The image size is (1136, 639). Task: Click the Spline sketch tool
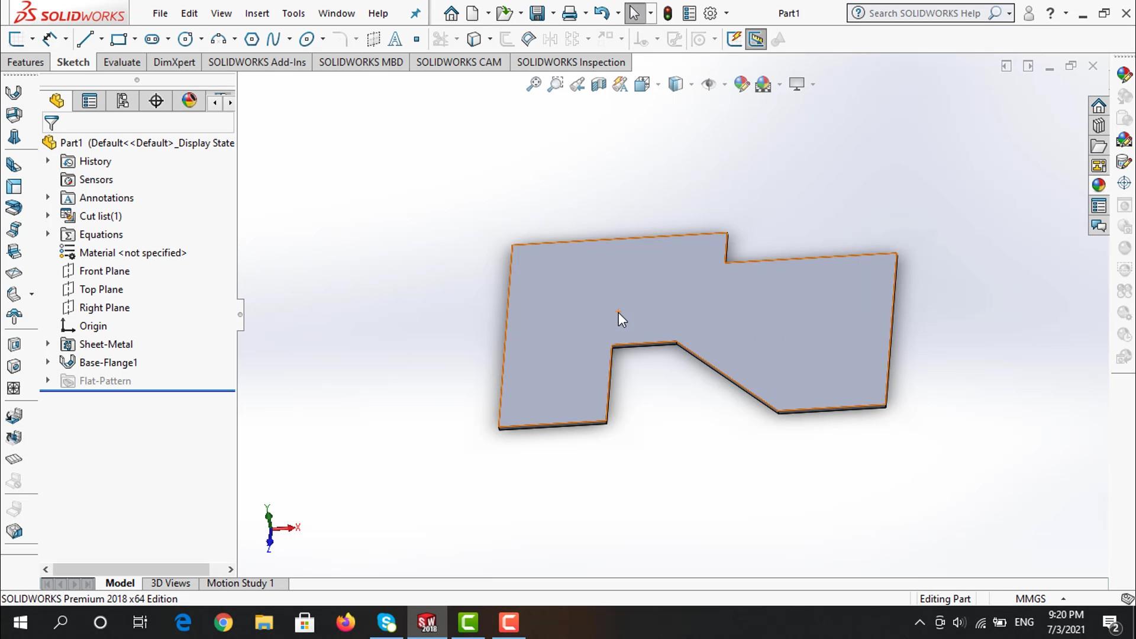coord(273,40)
